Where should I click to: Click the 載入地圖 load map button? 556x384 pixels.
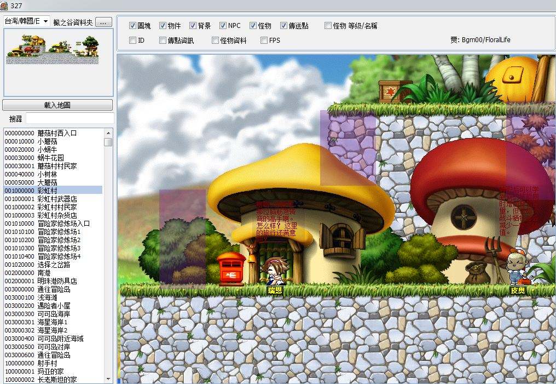(x=57, y=105)
